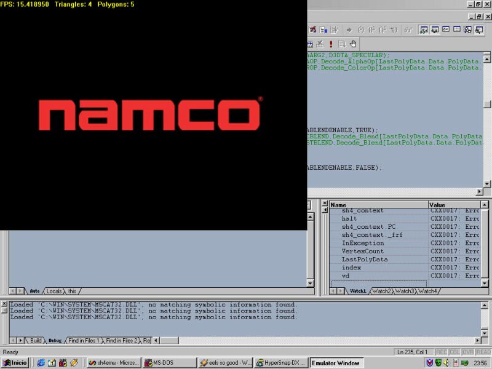Screen dimensions: 492x369
Task: Click the hand Insert/Remove Breakpoint icon
Action: coord(353,44)
